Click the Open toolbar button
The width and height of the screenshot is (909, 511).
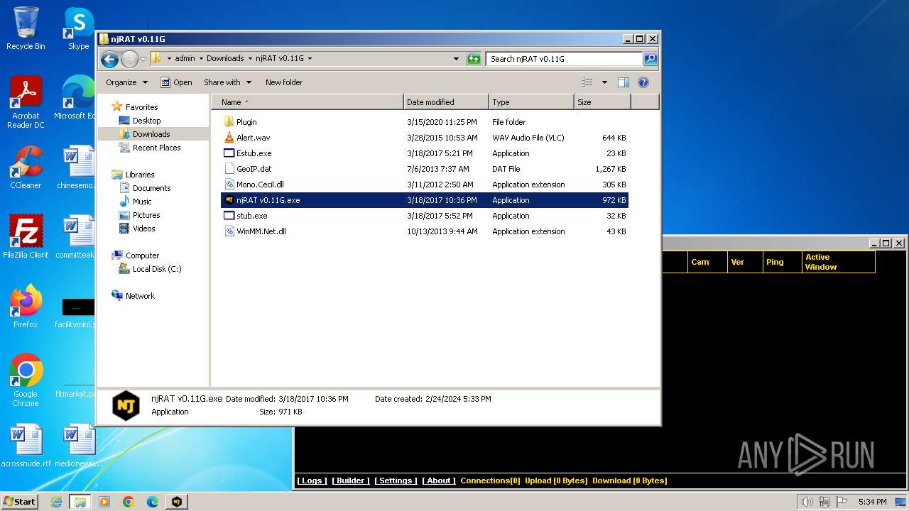(176, 82)
